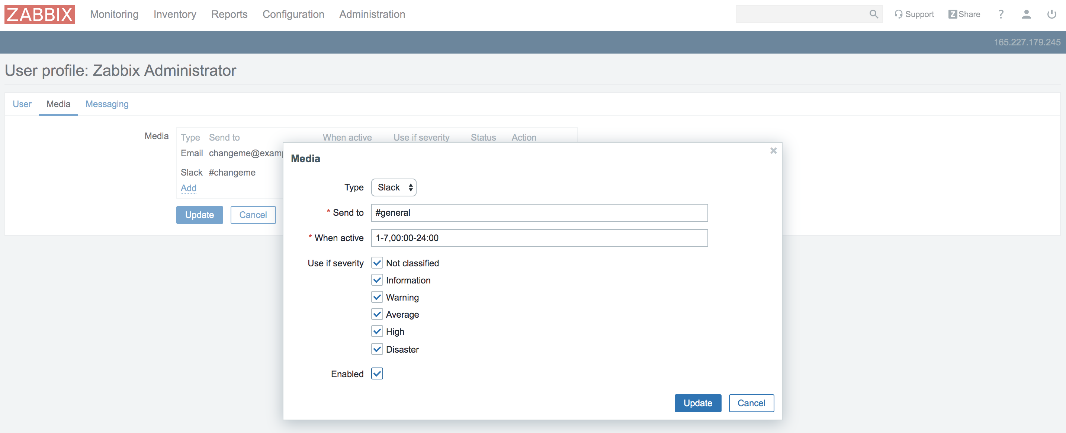Switch to the User tab

22,104
